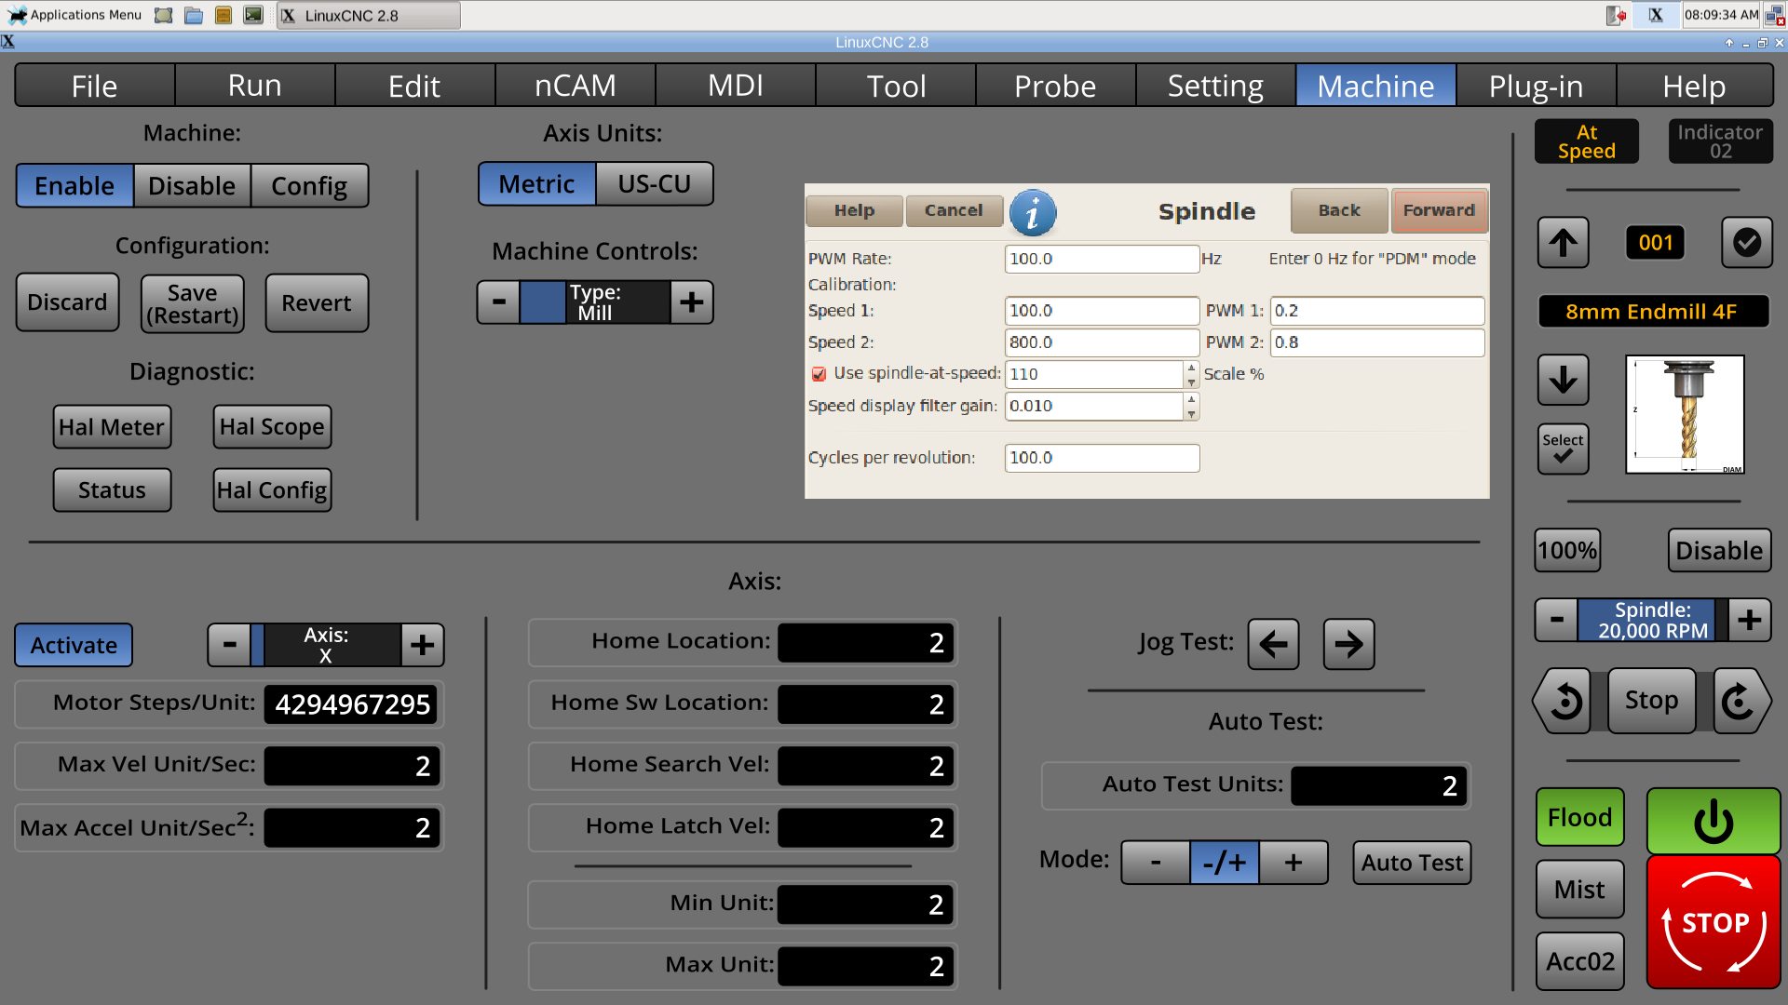This screenshot has width=1788, height=1005.
Task: Toggle Acc02 accessory
Action: (x=1580, y=961)
